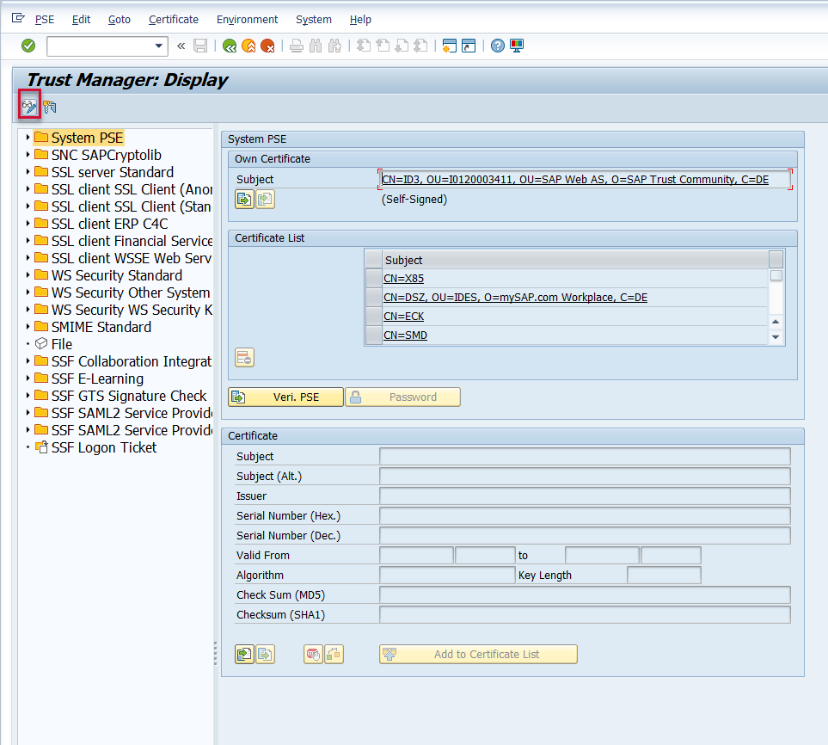
Task: Select row selector for CN=SMD
Action: (373, 335)
